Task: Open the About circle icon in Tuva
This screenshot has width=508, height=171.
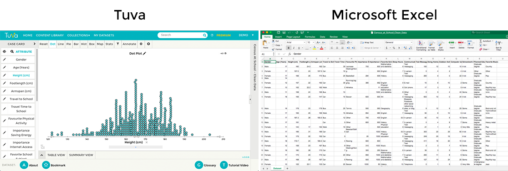Action: coord(24,165)
